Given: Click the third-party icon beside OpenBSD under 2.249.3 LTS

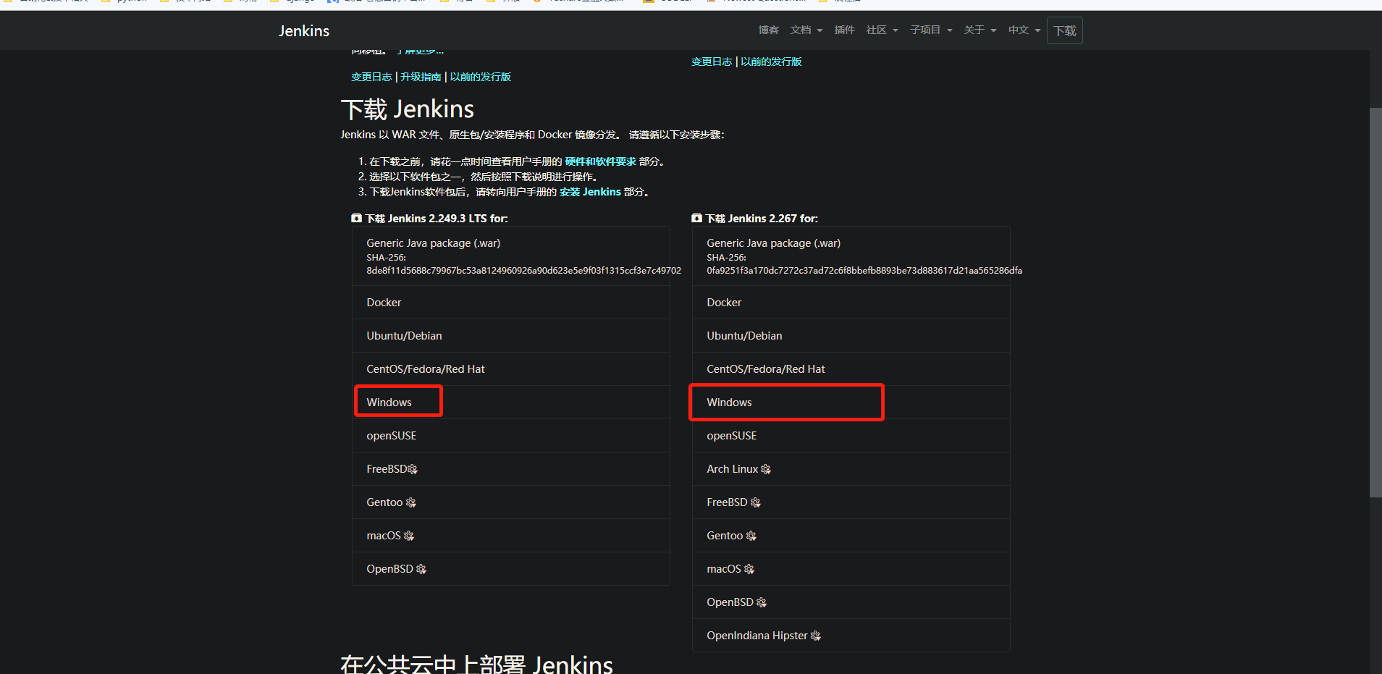Looking at the screenshot, I should (421, 569).
